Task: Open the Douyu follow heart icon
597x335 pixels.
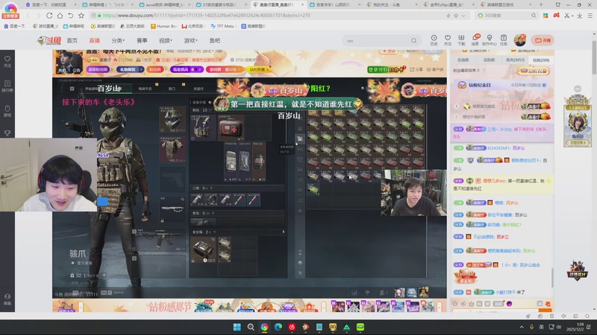Action: point(448,40)
